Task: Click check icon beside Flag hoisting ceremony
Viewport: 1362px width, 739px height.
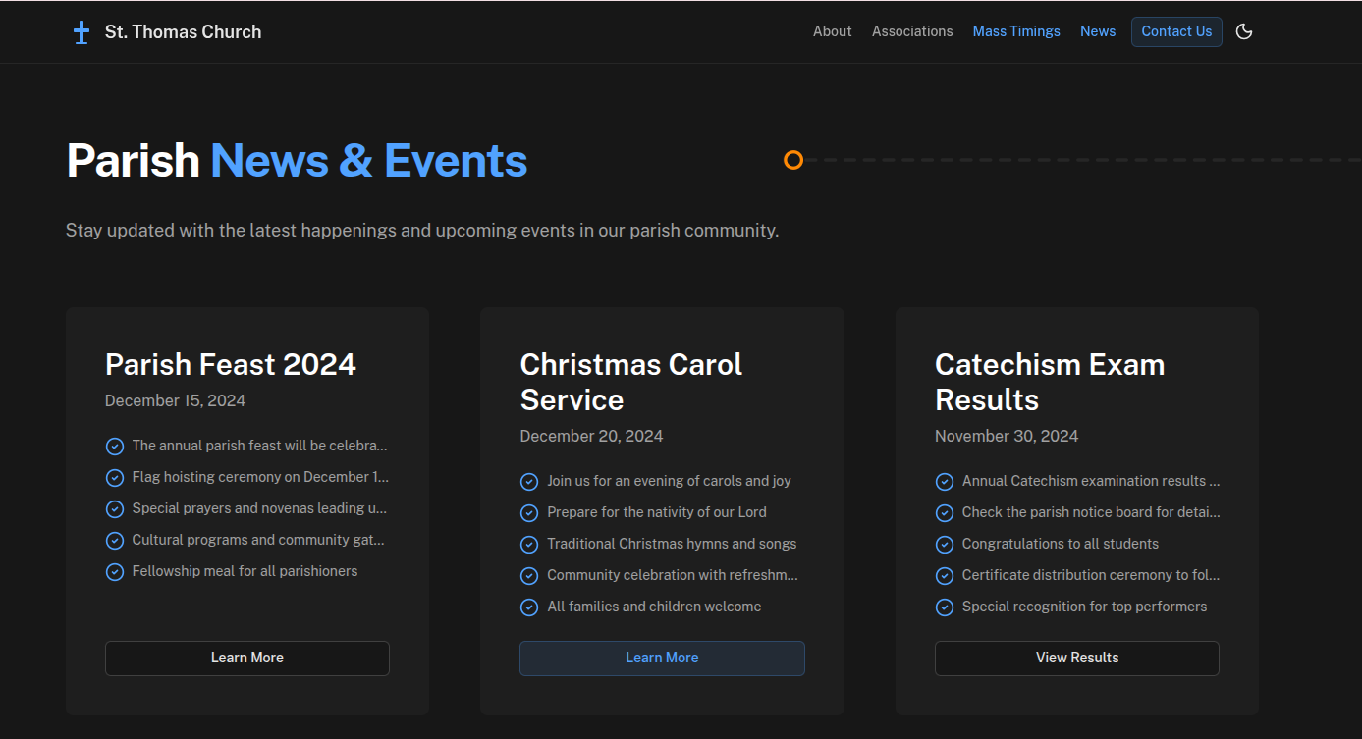Action: point(115,477)
